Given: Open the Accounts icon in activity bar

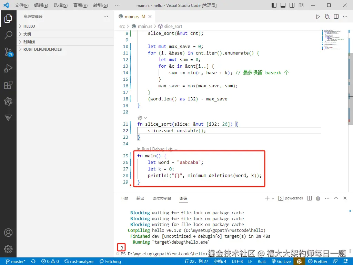Looking at the screenshot, I should tap(8, 233).
